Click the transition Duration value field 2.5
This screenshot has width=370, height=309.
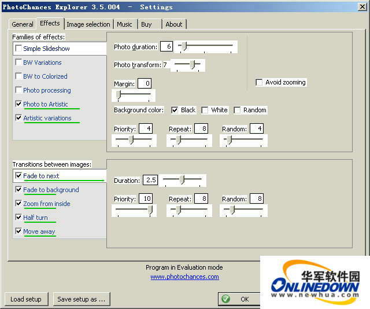pos(150,181)
